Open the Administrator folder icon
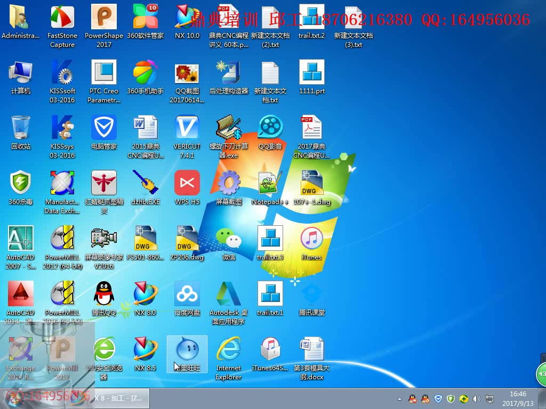This screenshot has width=546, height=409. pos(21,21)
